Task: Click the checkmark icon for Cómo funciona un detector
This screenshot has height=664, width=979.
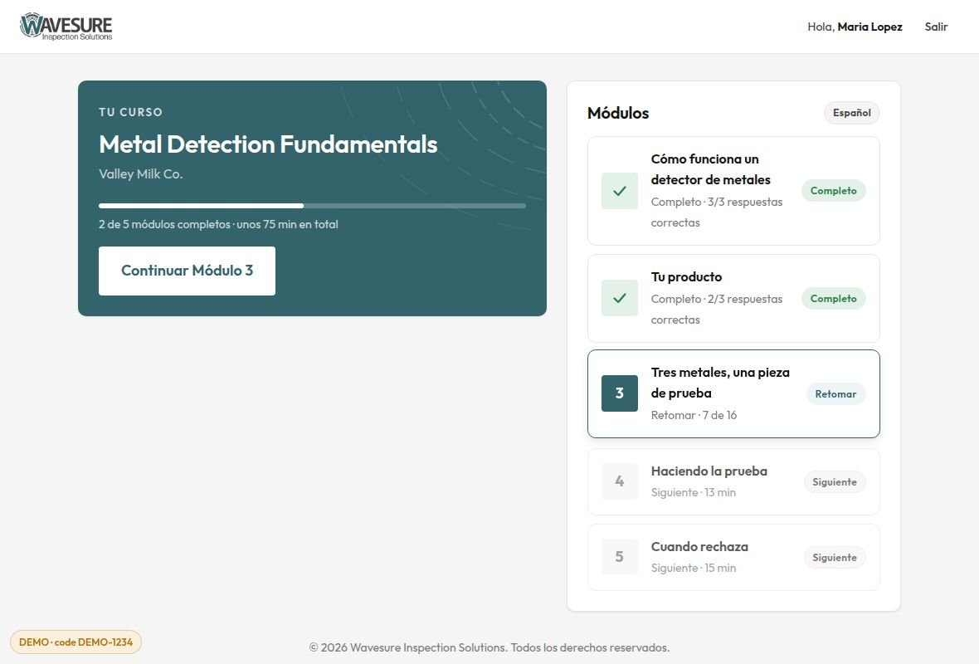Action: [620, 191]
